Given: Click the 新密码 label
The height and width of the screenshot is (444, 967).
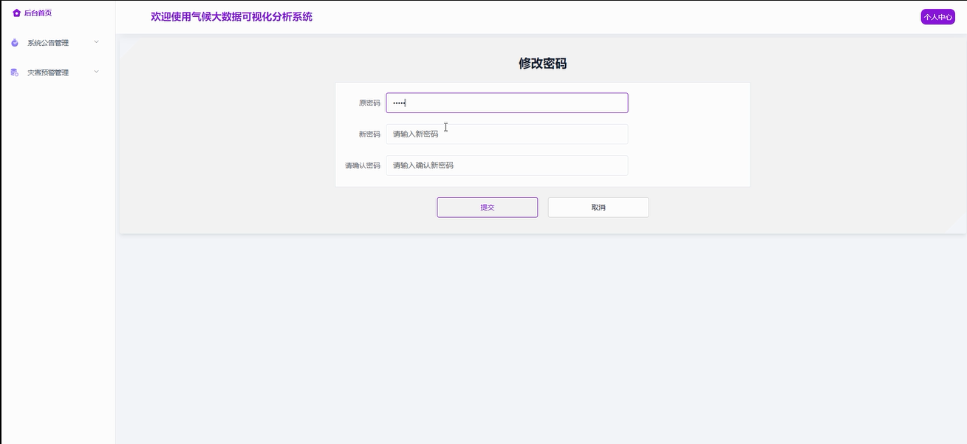Looking at the screenshot, I should coord(369,134).
